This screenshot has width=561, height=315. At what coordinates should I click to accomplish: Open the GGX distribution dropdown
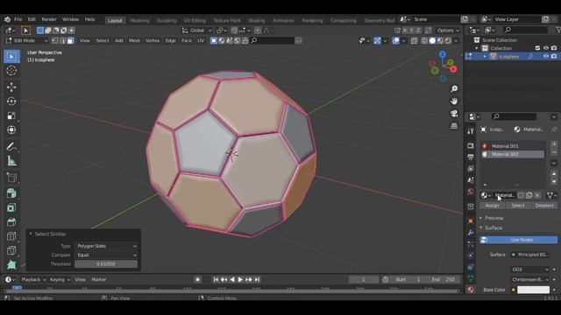pos(529,269)
